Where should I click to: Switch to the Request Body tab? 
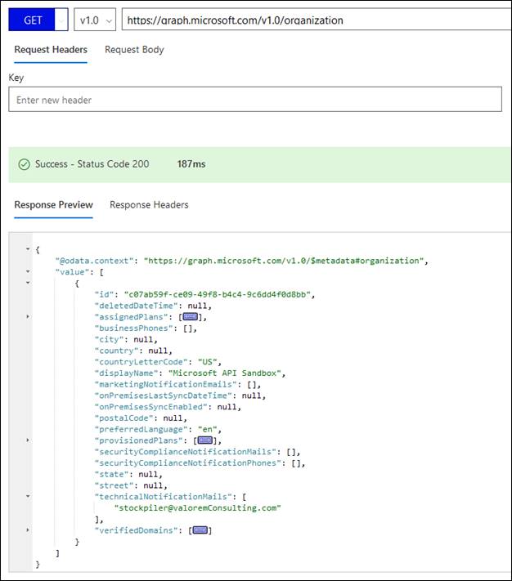click(x=134, y=50)
